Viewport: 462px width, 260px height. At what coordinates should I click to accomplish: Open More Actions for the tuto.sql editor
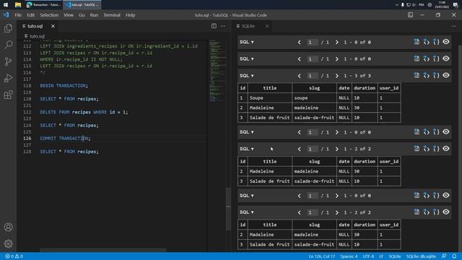tap(223, 26)
